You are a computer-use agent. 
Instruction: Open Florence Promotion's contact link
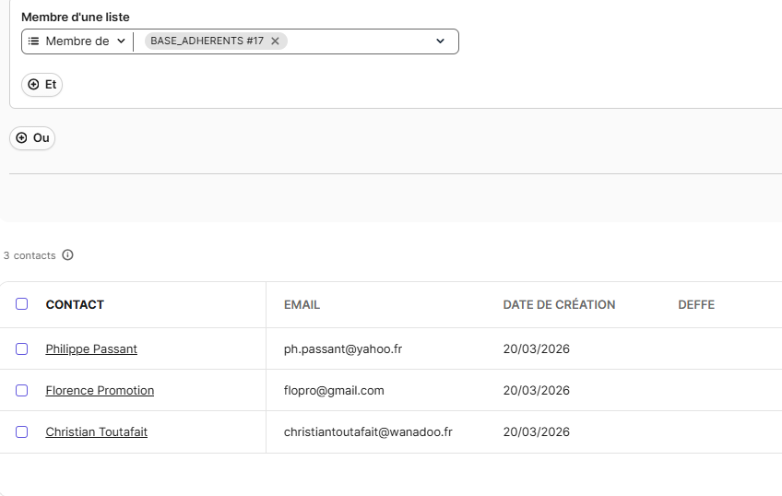click(x=100, y=391)
